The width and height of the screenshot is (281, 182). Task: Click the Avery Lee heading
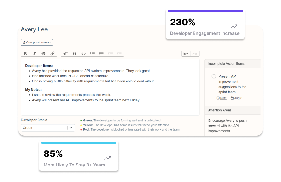pos(34,29)
